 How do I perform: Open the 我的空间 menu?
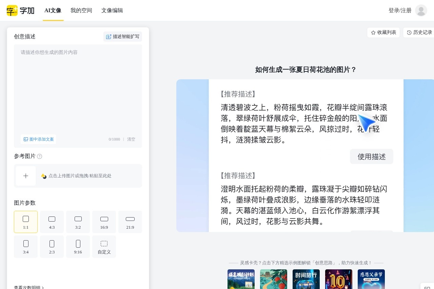[x=81, y=11]
